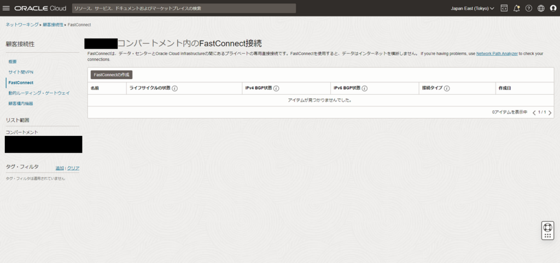
Task: Open the コンパートメント selector
Action: coord(44,145)
